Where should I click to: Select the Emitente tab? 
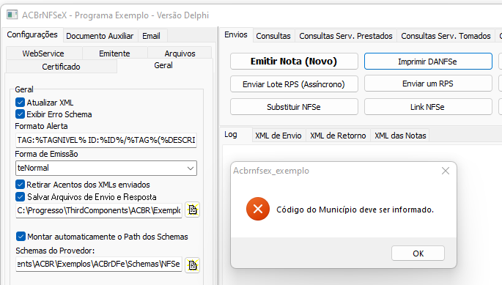(114, 53)
